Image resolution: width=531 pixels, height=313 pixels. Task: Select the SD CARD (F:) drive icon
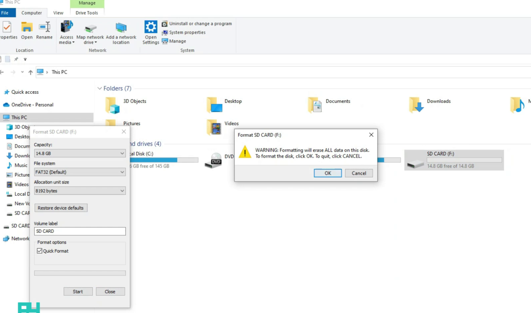click(x=416, y=163)
